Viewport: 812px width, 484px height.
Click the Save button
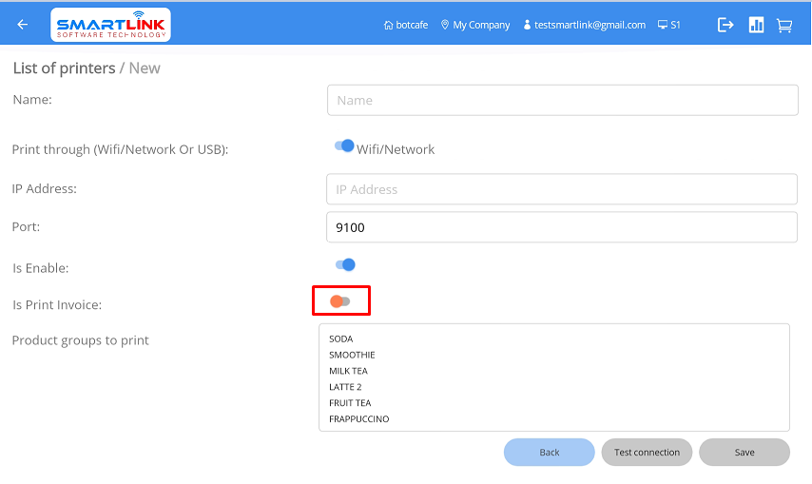[744, 453]
